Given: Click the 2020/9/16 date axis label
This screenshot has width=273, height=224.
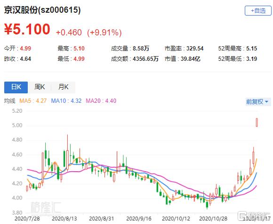Looking at the screenshot, I should 139,218.
